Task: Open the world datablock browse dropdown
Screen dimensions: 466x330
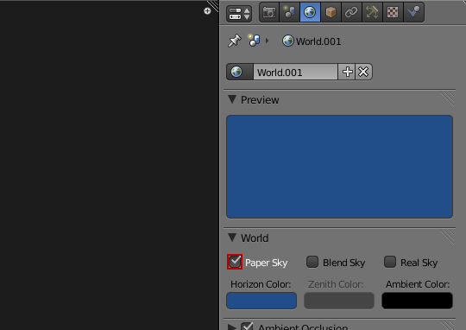Action: click(x=240, y=72)
